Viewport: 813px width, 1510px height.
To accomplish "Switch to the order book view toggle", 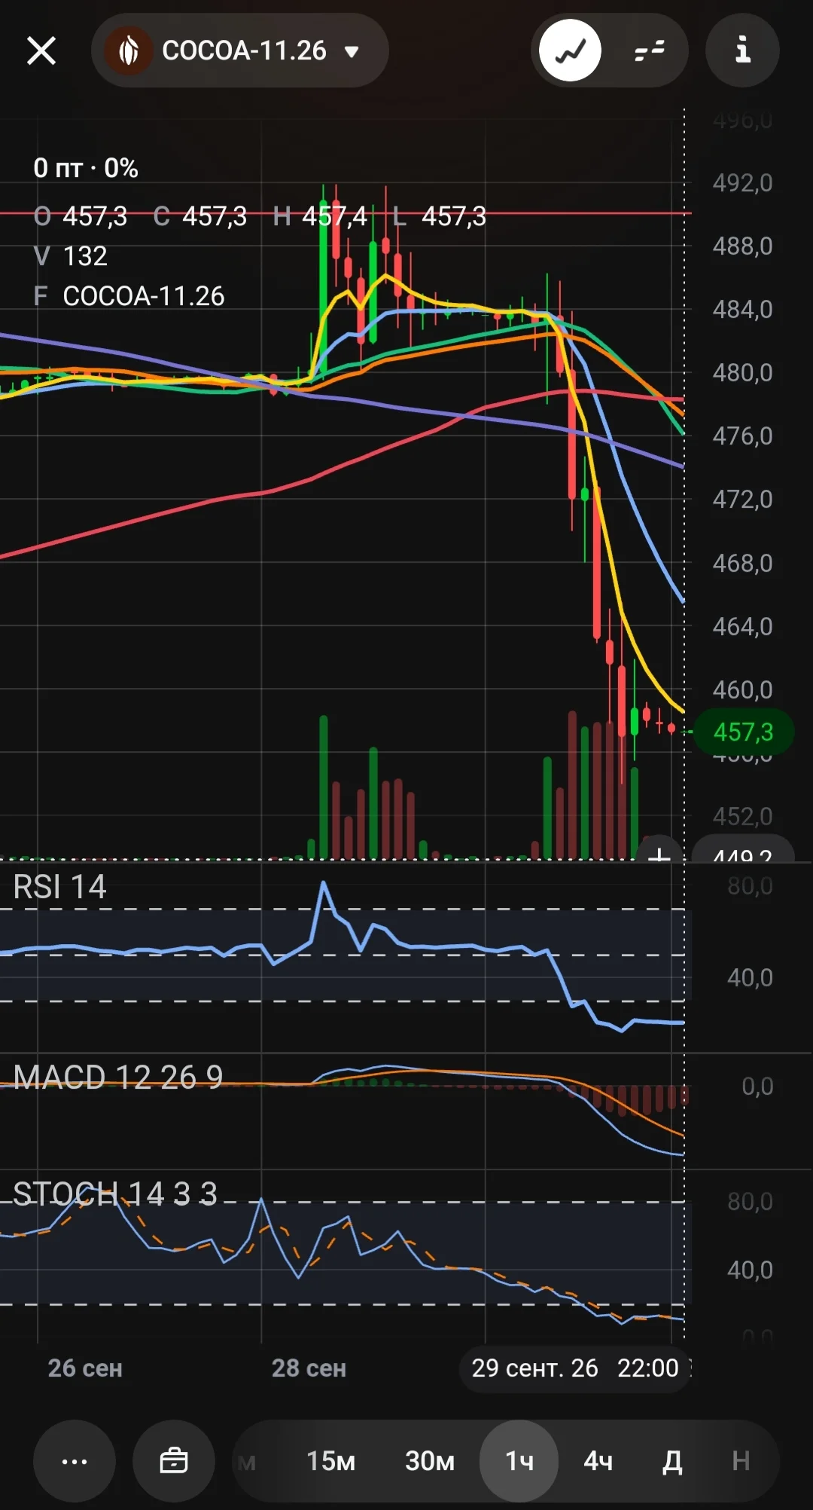I will point(650,50).
